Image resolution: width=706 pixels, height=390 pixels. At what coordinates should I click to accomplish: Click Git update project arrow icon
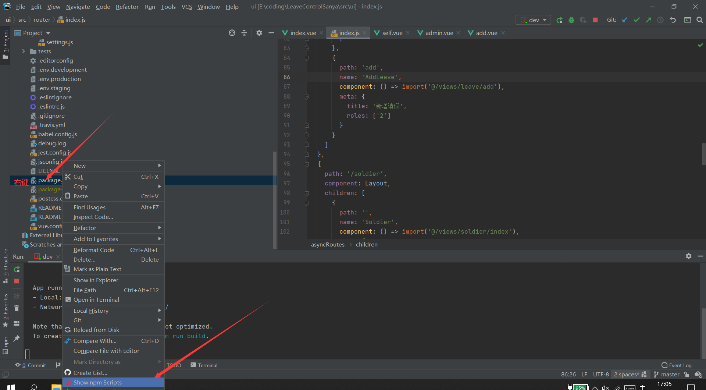point(625,20)
